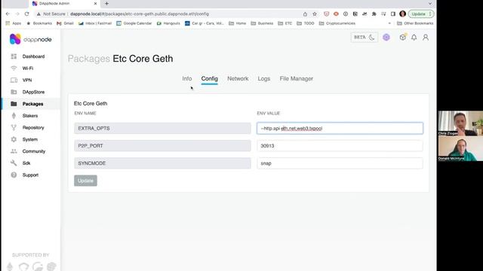Open the Bookmarks star folder
The width and height of the screenshot is (483, 271).
[x=39, y=23]
